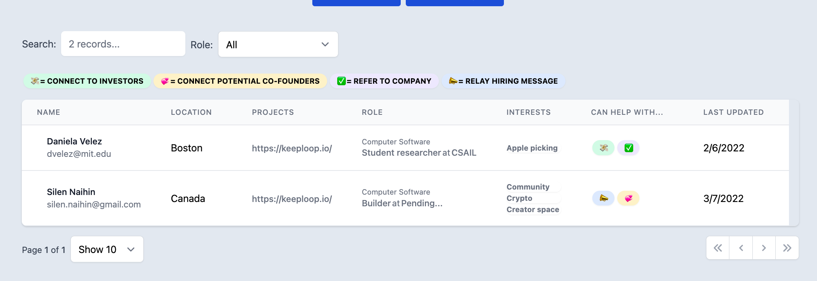Open Daniela Velez's keeploop.io project link
The height and width of the screenshot is (281, 817).
click(x=292, y=148)
